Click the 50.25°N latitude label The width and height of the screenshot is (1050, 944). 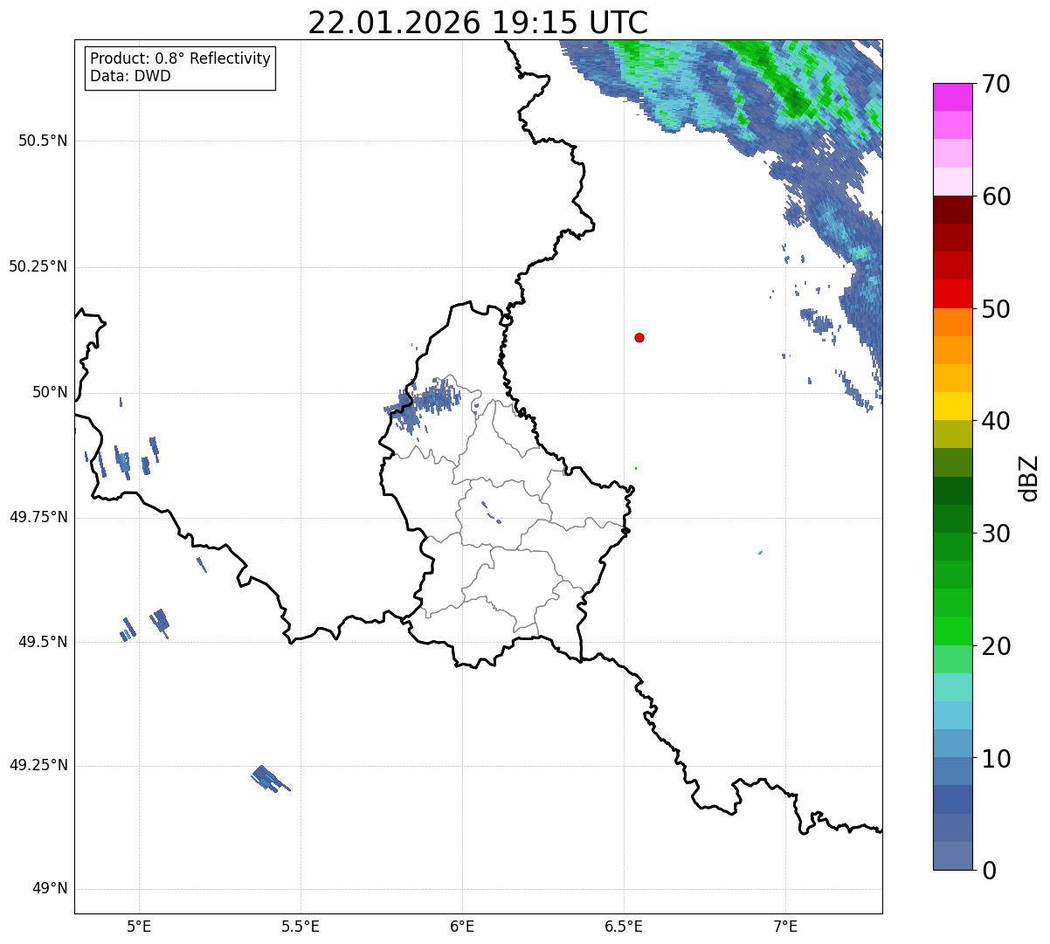pyautogui.click(x=38, y=266)
